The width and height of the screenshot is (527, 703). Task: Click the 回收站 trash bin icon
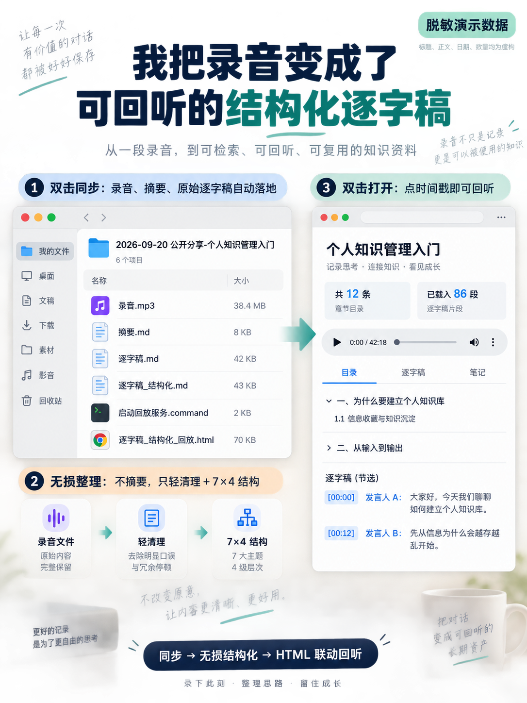(x=27, y=401)
